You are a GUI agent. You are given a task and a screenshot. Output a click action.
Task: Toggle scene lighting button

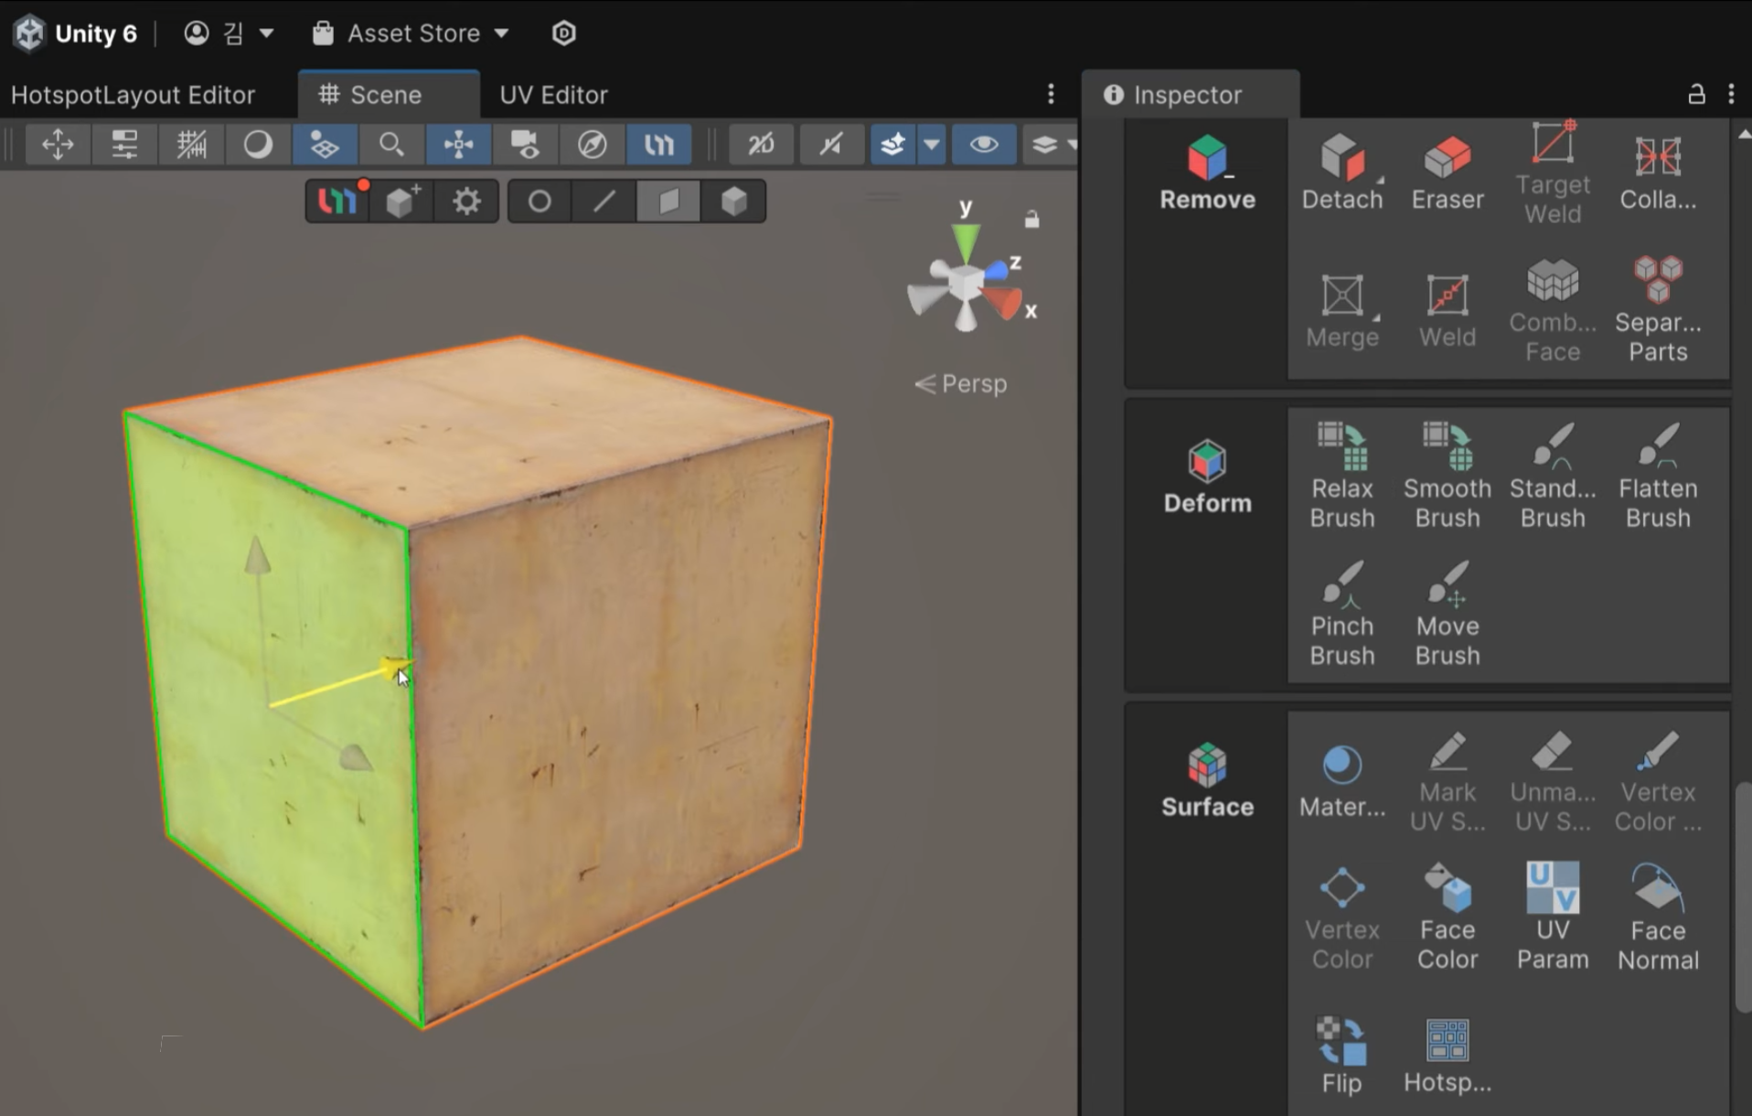pos(830,145)
